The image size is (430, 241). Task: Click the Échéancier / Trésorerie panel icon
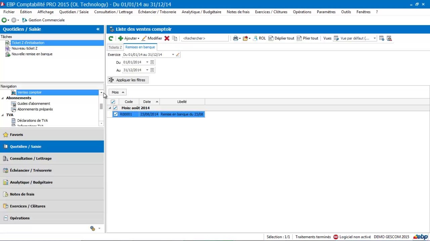pyautogui.click(x=5, y=170)
